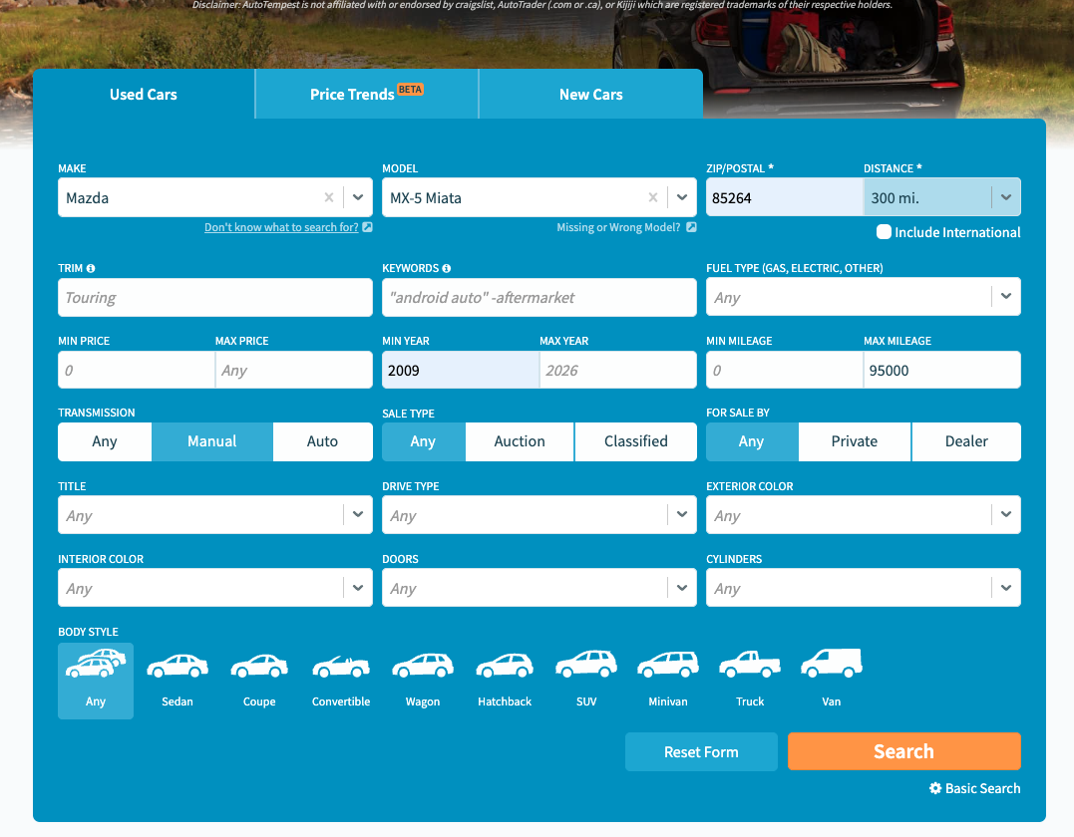Focus the Min Year field 2009
The height and width of the screenshot is (837, 1074).
tap(461, 370)
